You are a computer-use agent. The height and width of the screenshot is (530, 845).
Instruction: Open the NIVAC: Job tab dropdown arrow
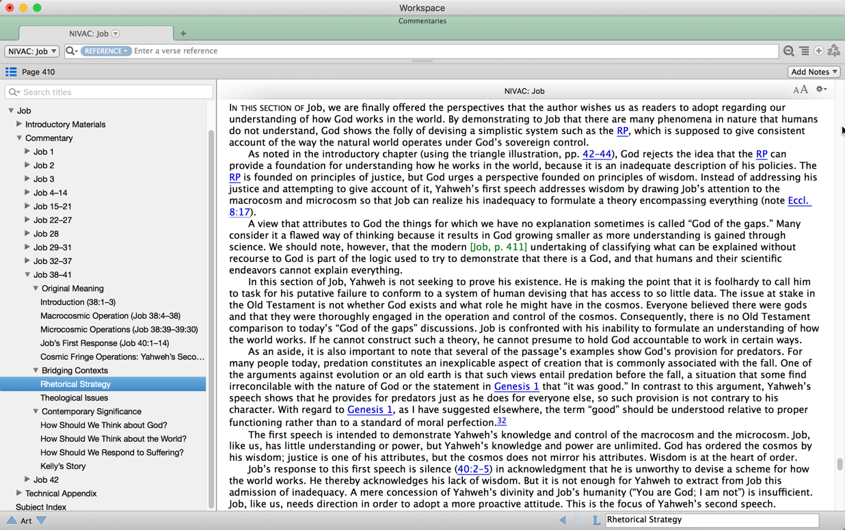pyautogui.click(x=116, y=34)
